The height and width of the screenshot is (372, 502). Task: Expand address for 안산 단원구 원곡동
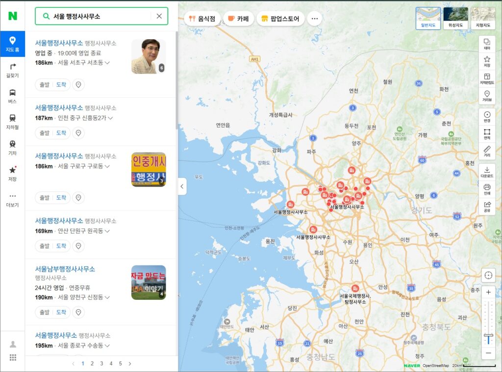pyautogui.click(x=107, y=231)
